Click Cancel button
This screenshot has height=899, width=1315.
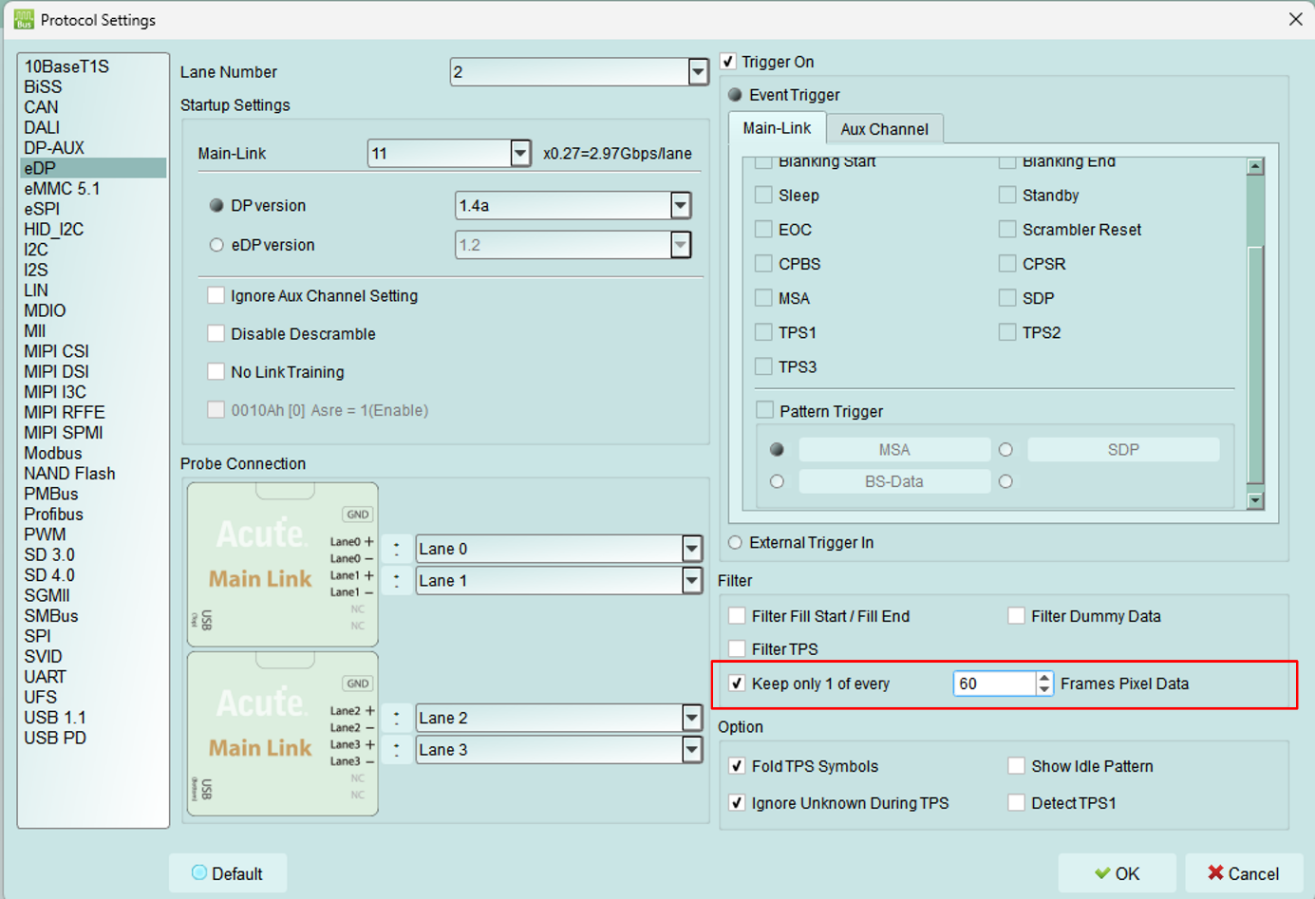pos(1244,873)
